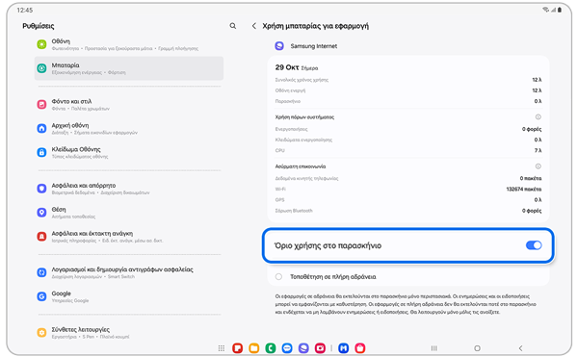Open Ασφάλεια και απόρρητο shield icon

[x=41, y=189]
